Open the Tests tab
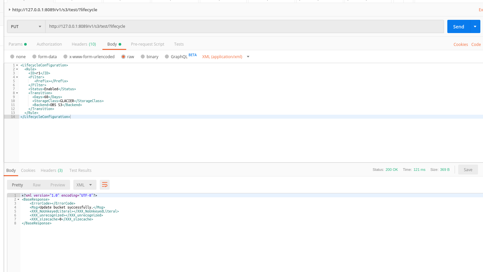Image resolution: width=483 pixels, height=272 pixels. [179, 44]
